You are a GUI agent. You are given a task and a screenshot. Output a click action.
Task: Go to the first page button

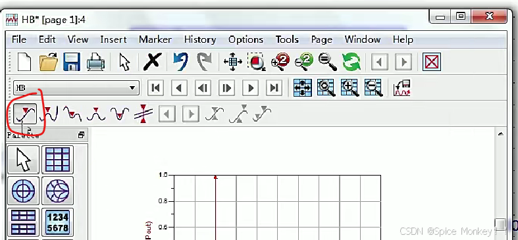[155, 88]
